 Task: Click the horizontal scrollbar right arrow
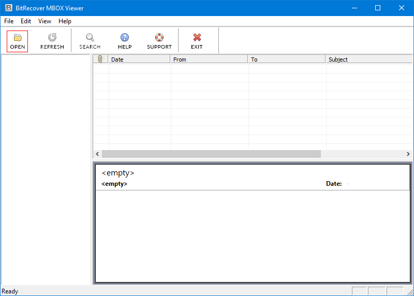pyautogui.click(x=408, y=154)
